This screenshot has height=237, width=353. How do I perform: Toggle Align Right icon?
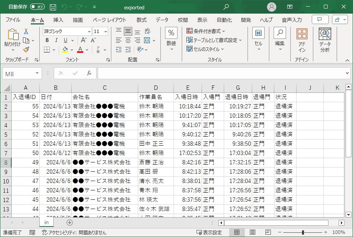[137, 40]
